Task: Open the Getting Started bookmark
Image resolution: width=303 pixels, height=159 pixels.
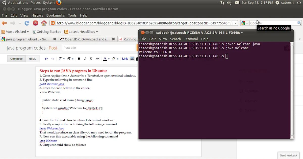Action: [x=47, y=32]
